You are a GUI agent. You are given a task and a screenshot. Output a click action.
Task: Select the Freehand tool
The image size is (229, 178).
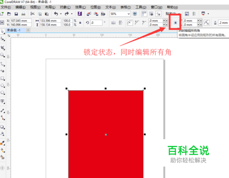pyautogui.click(x=3, y=64)
